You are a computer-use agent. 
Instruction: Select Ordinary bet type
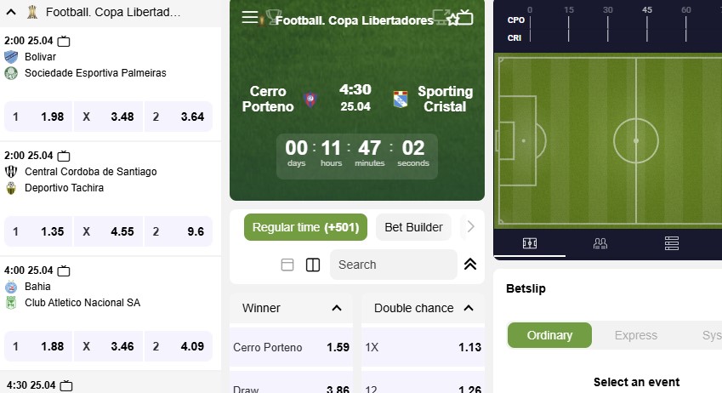[549, 335]
